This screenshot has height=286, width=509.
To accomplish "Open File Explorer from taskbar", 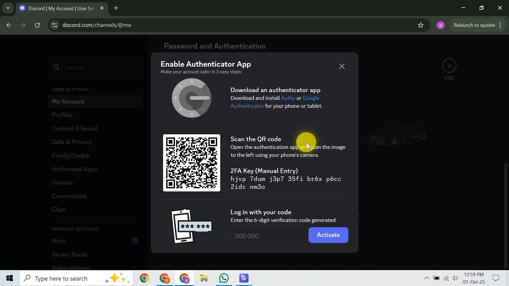I will tap(204, 278).
